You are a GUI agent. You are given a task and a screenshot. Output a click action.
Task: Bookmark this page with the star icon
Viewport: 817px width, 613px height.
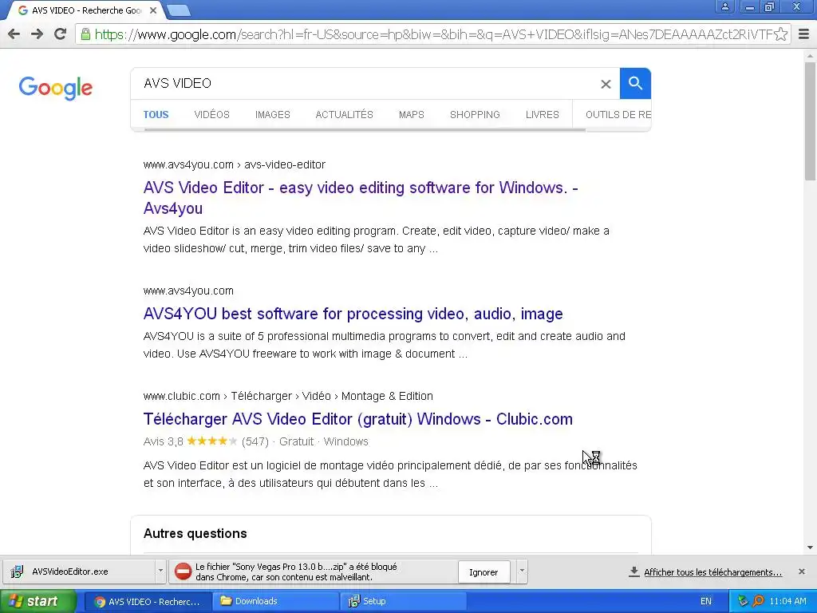point(780,34)
